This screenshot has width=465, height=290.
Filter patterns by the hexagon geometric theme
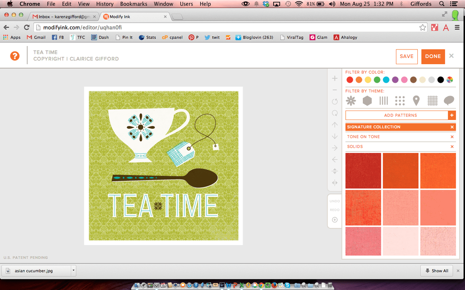367,101
